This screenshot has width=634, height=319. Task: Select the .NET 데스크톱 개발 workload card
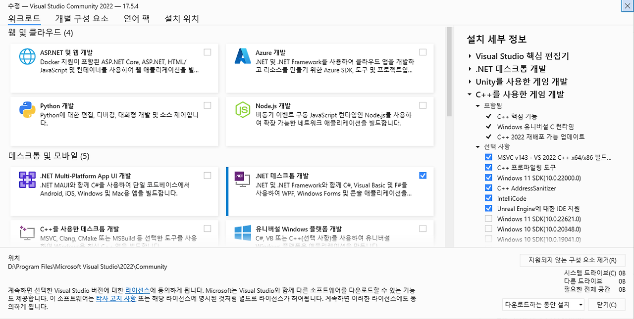point(329,191)
